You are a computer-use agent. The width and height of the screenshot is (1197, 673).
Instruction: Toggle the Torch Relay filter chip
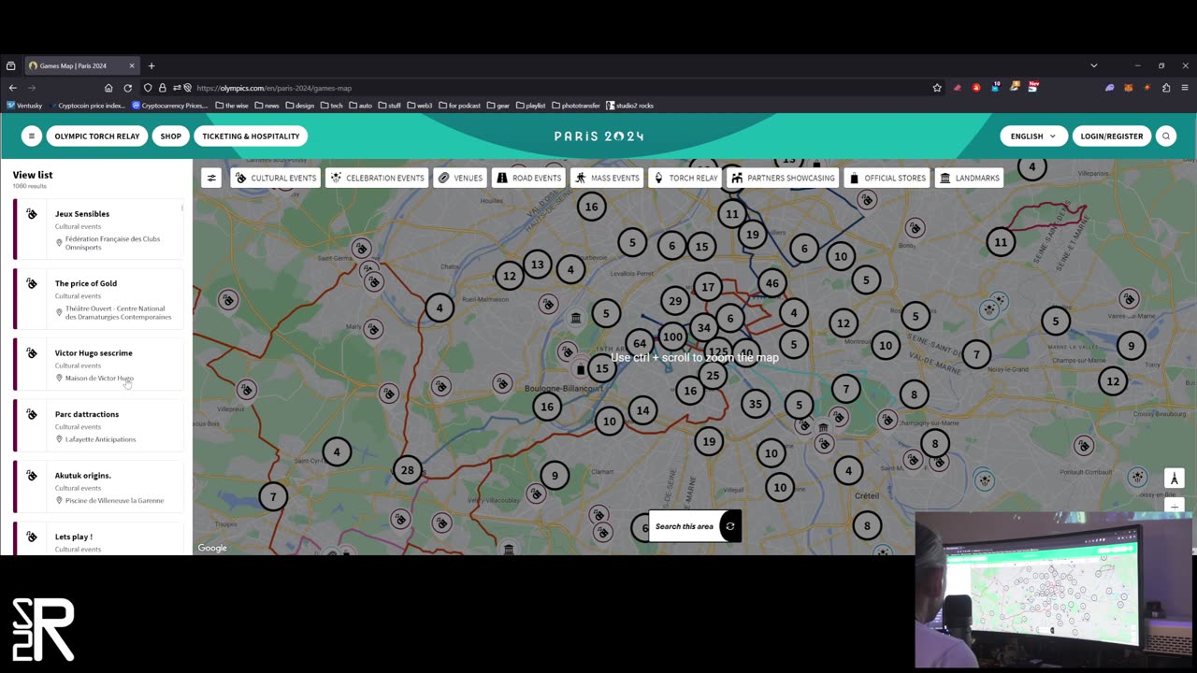click(685, 178)
